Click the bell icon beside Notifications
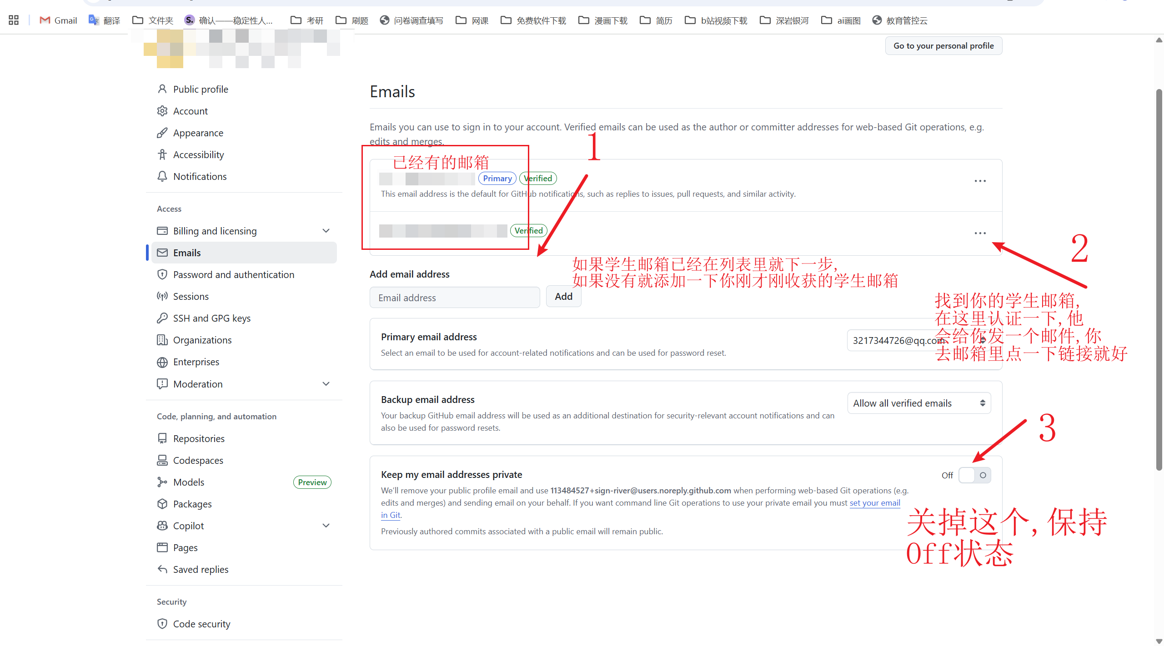The image size is (1164, 646). [x=162, y=176]
